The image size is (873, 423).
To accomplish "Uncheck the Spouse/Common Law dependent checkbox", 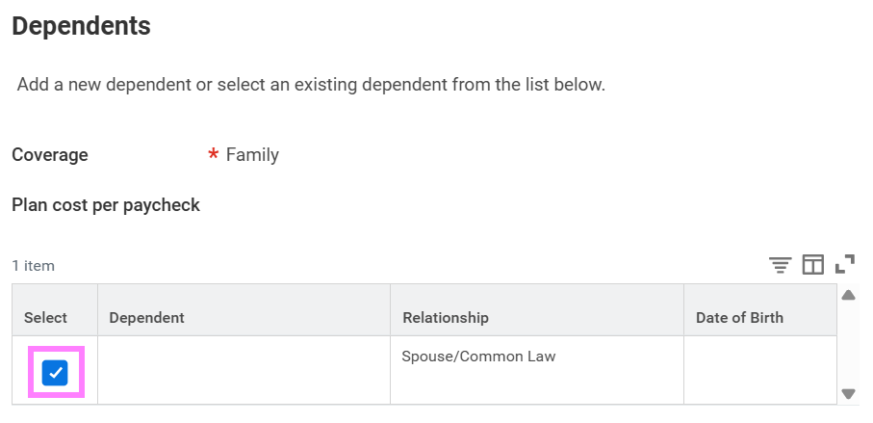I will tap(55, 372).
